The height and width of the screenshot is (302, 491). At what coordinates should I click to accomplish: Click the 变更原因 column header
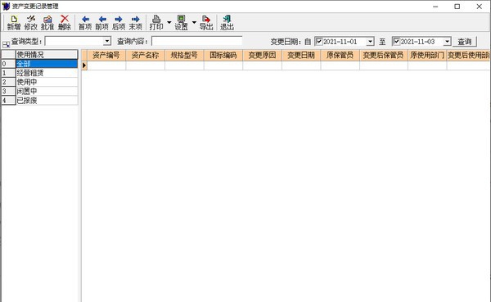pos(262,55)
